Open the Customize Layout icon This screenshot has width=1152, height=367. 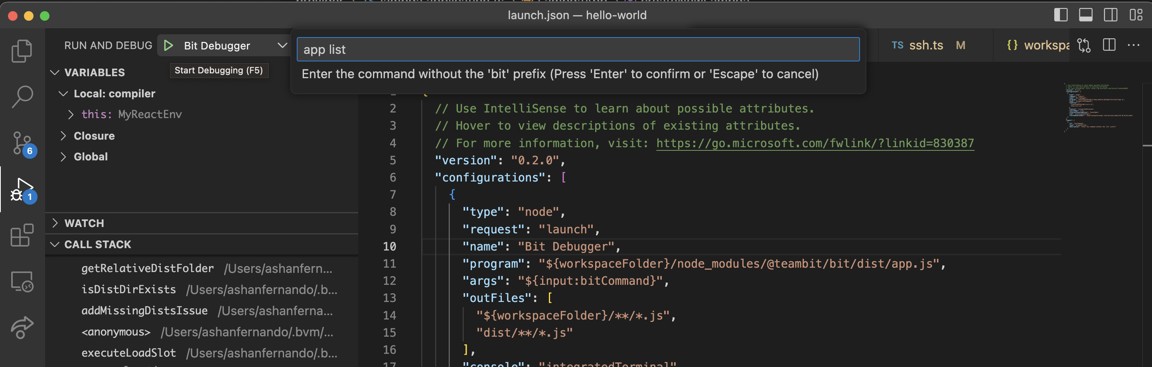click(1136, 15)
